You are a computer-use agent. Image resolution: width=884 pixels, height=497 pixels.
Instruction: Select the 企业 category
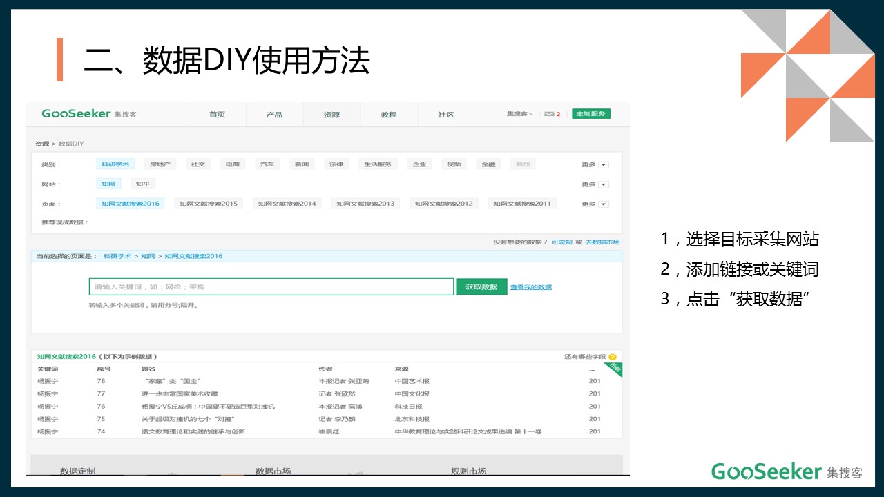click(419, 164)
